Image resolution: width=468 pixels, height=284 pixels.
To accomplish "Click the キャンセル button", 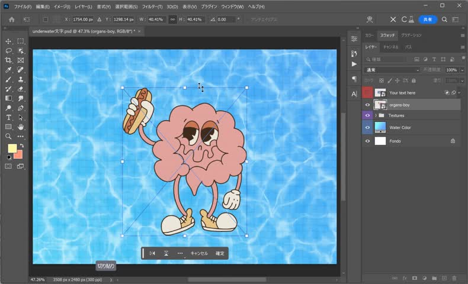I will 199,253.
